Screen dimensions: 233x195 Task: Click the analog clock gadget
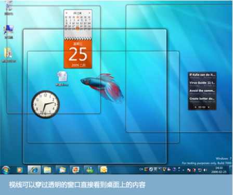(x=45, y=104)
